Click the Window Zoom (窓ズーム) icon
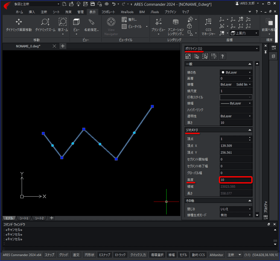The image size is (280, 261). click(63, 22)
